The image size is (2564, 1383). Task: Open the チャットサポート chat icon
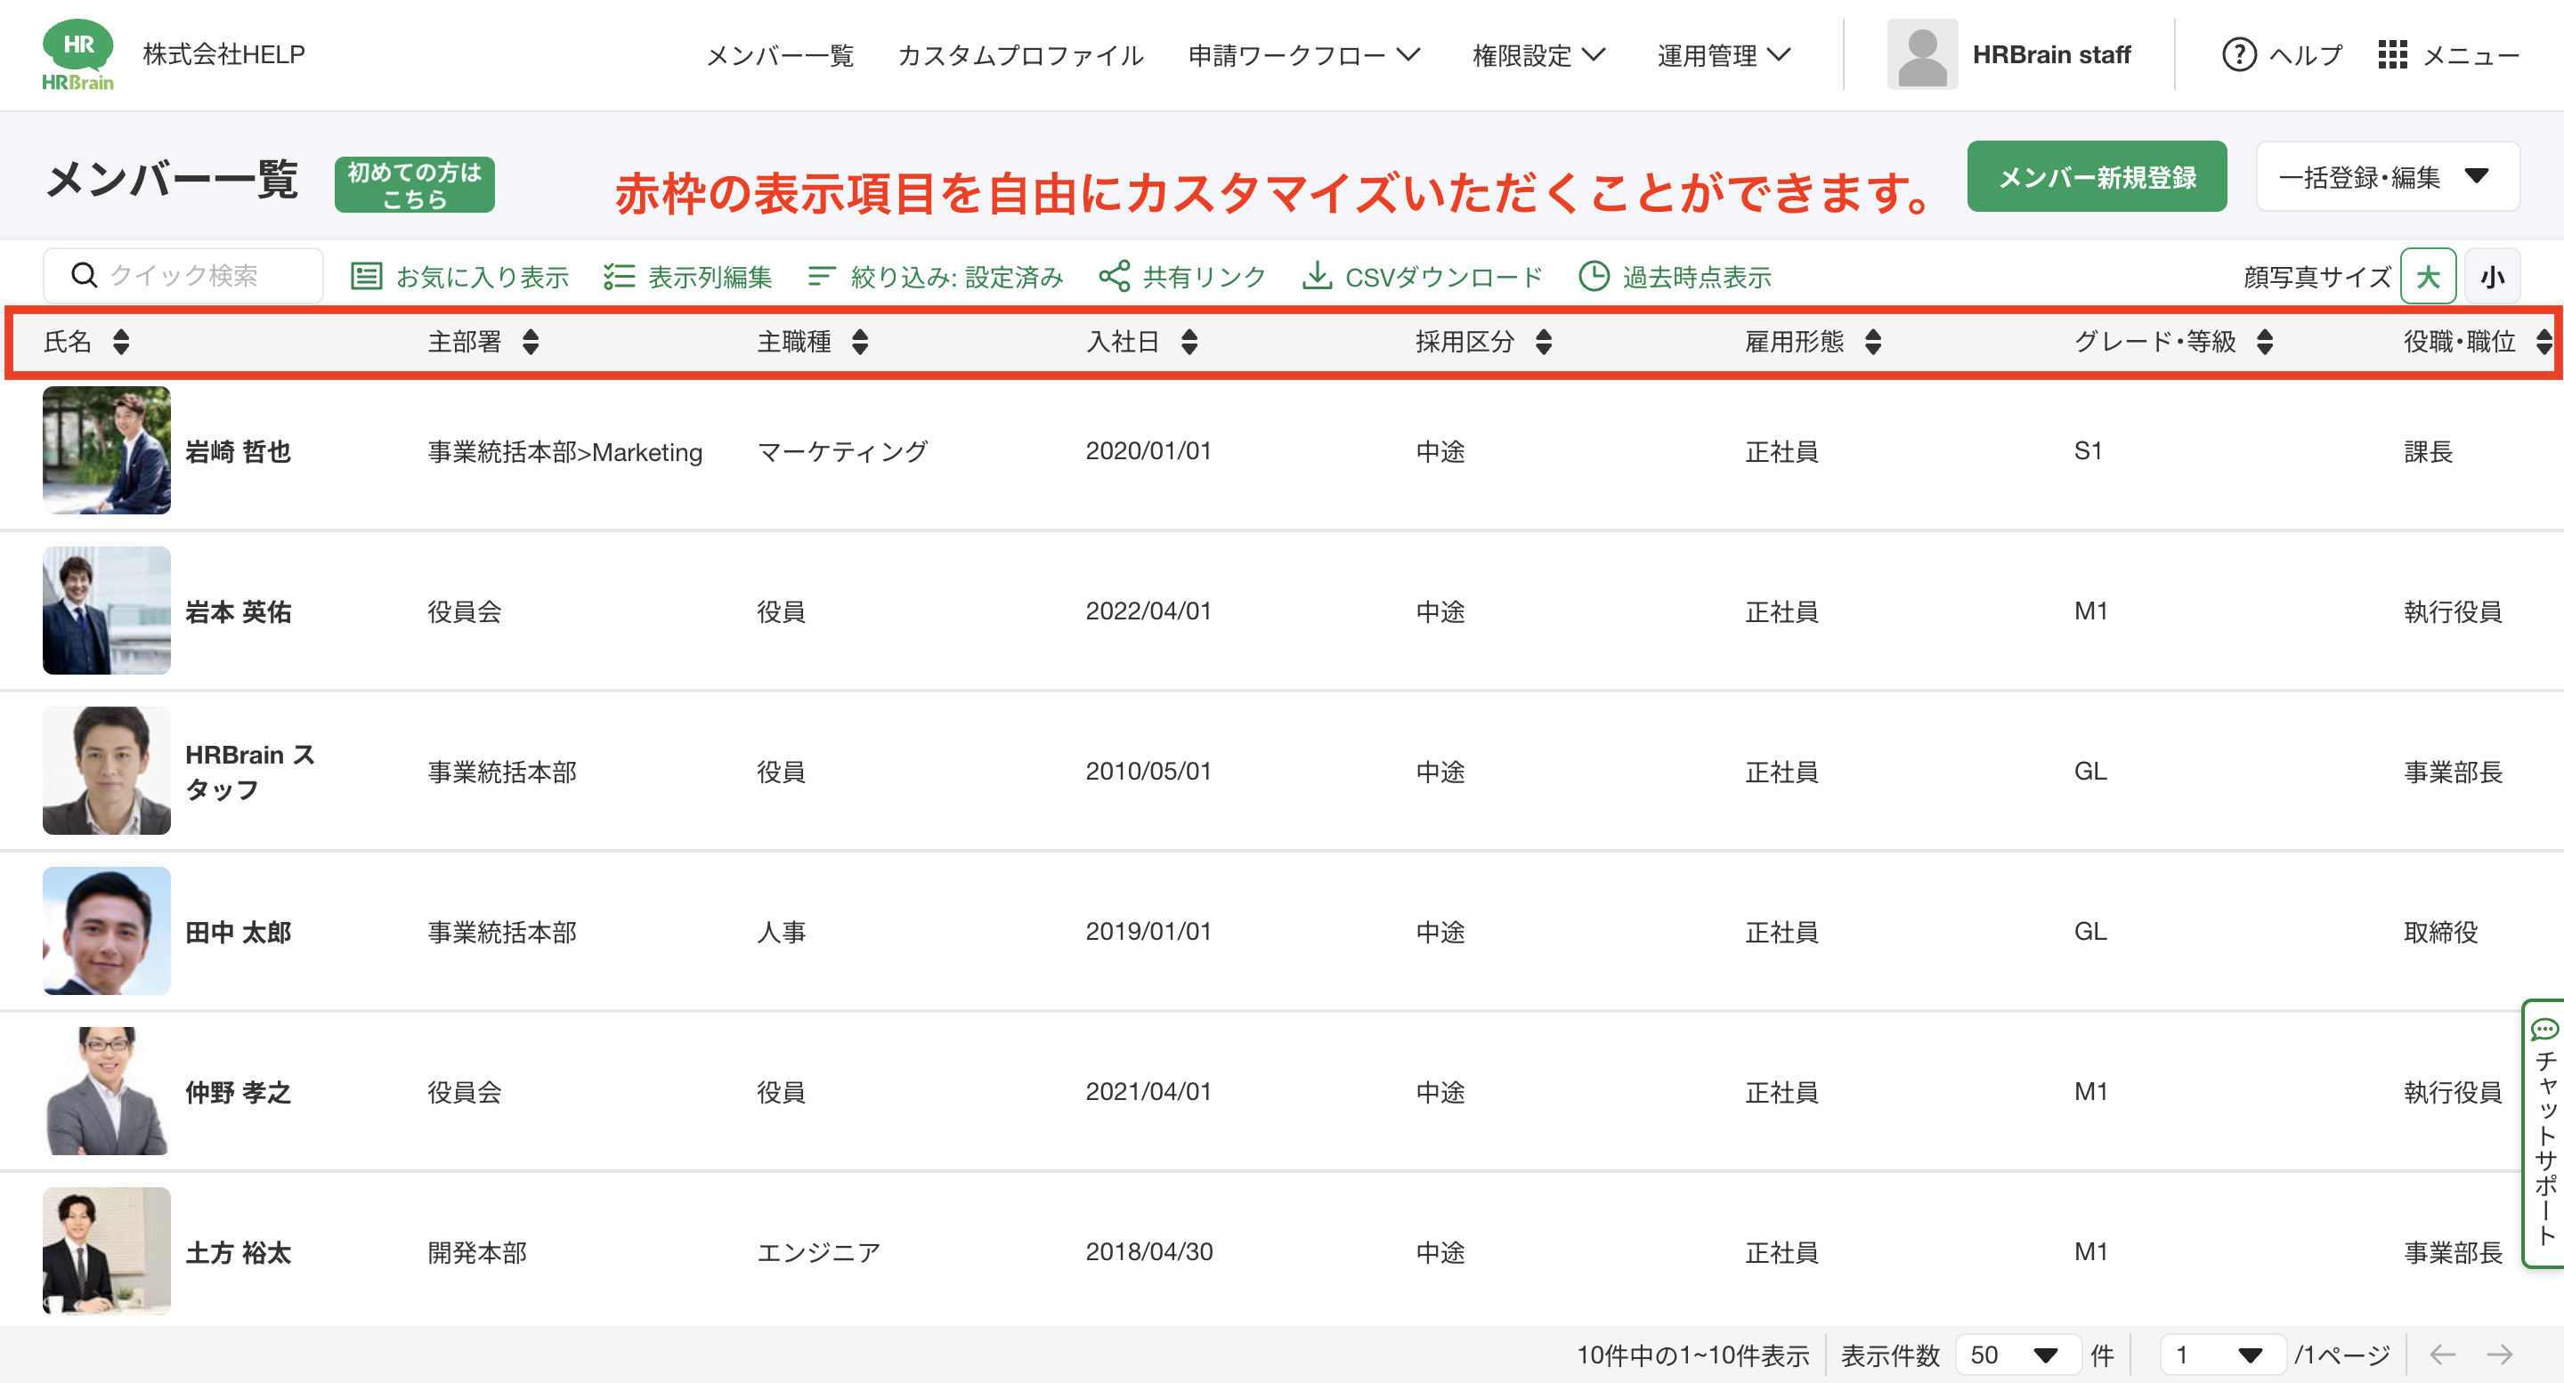click(2544, 1029)
